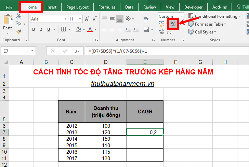Toggle Italic formatting
This screenshot has height=167, width=249.
[41, 29]
